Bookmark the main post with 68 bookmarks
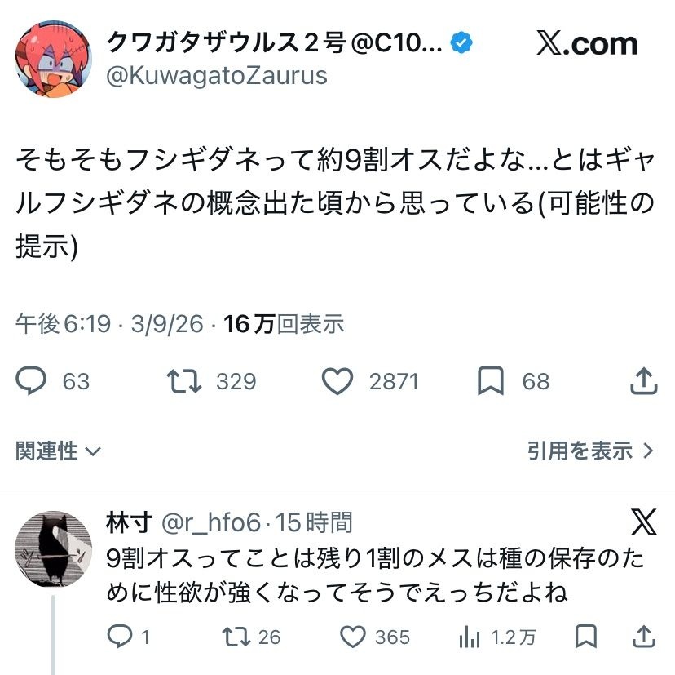This screenshot has width=675, height=675. [490, 381]
